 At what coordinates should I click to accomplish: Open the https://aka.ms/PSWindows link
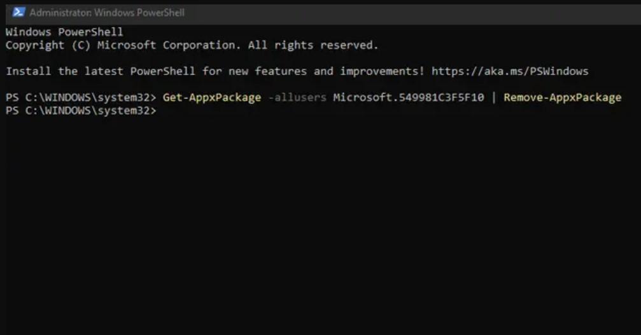[x=510, y=71]
